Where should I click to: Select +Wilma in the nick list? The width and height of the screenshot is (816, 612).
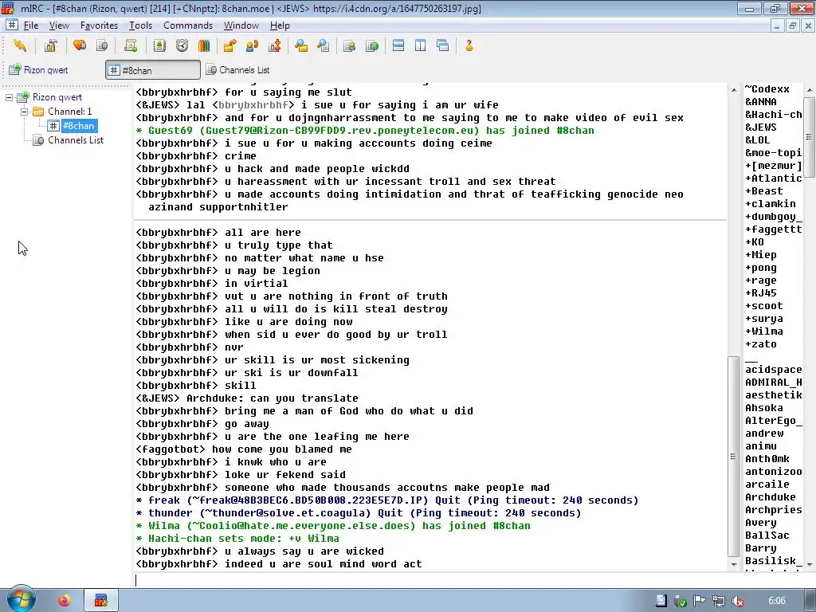click(x=764, y=331)
